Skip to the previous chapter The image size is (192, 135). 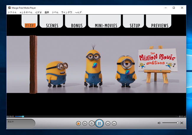point(108,124)
